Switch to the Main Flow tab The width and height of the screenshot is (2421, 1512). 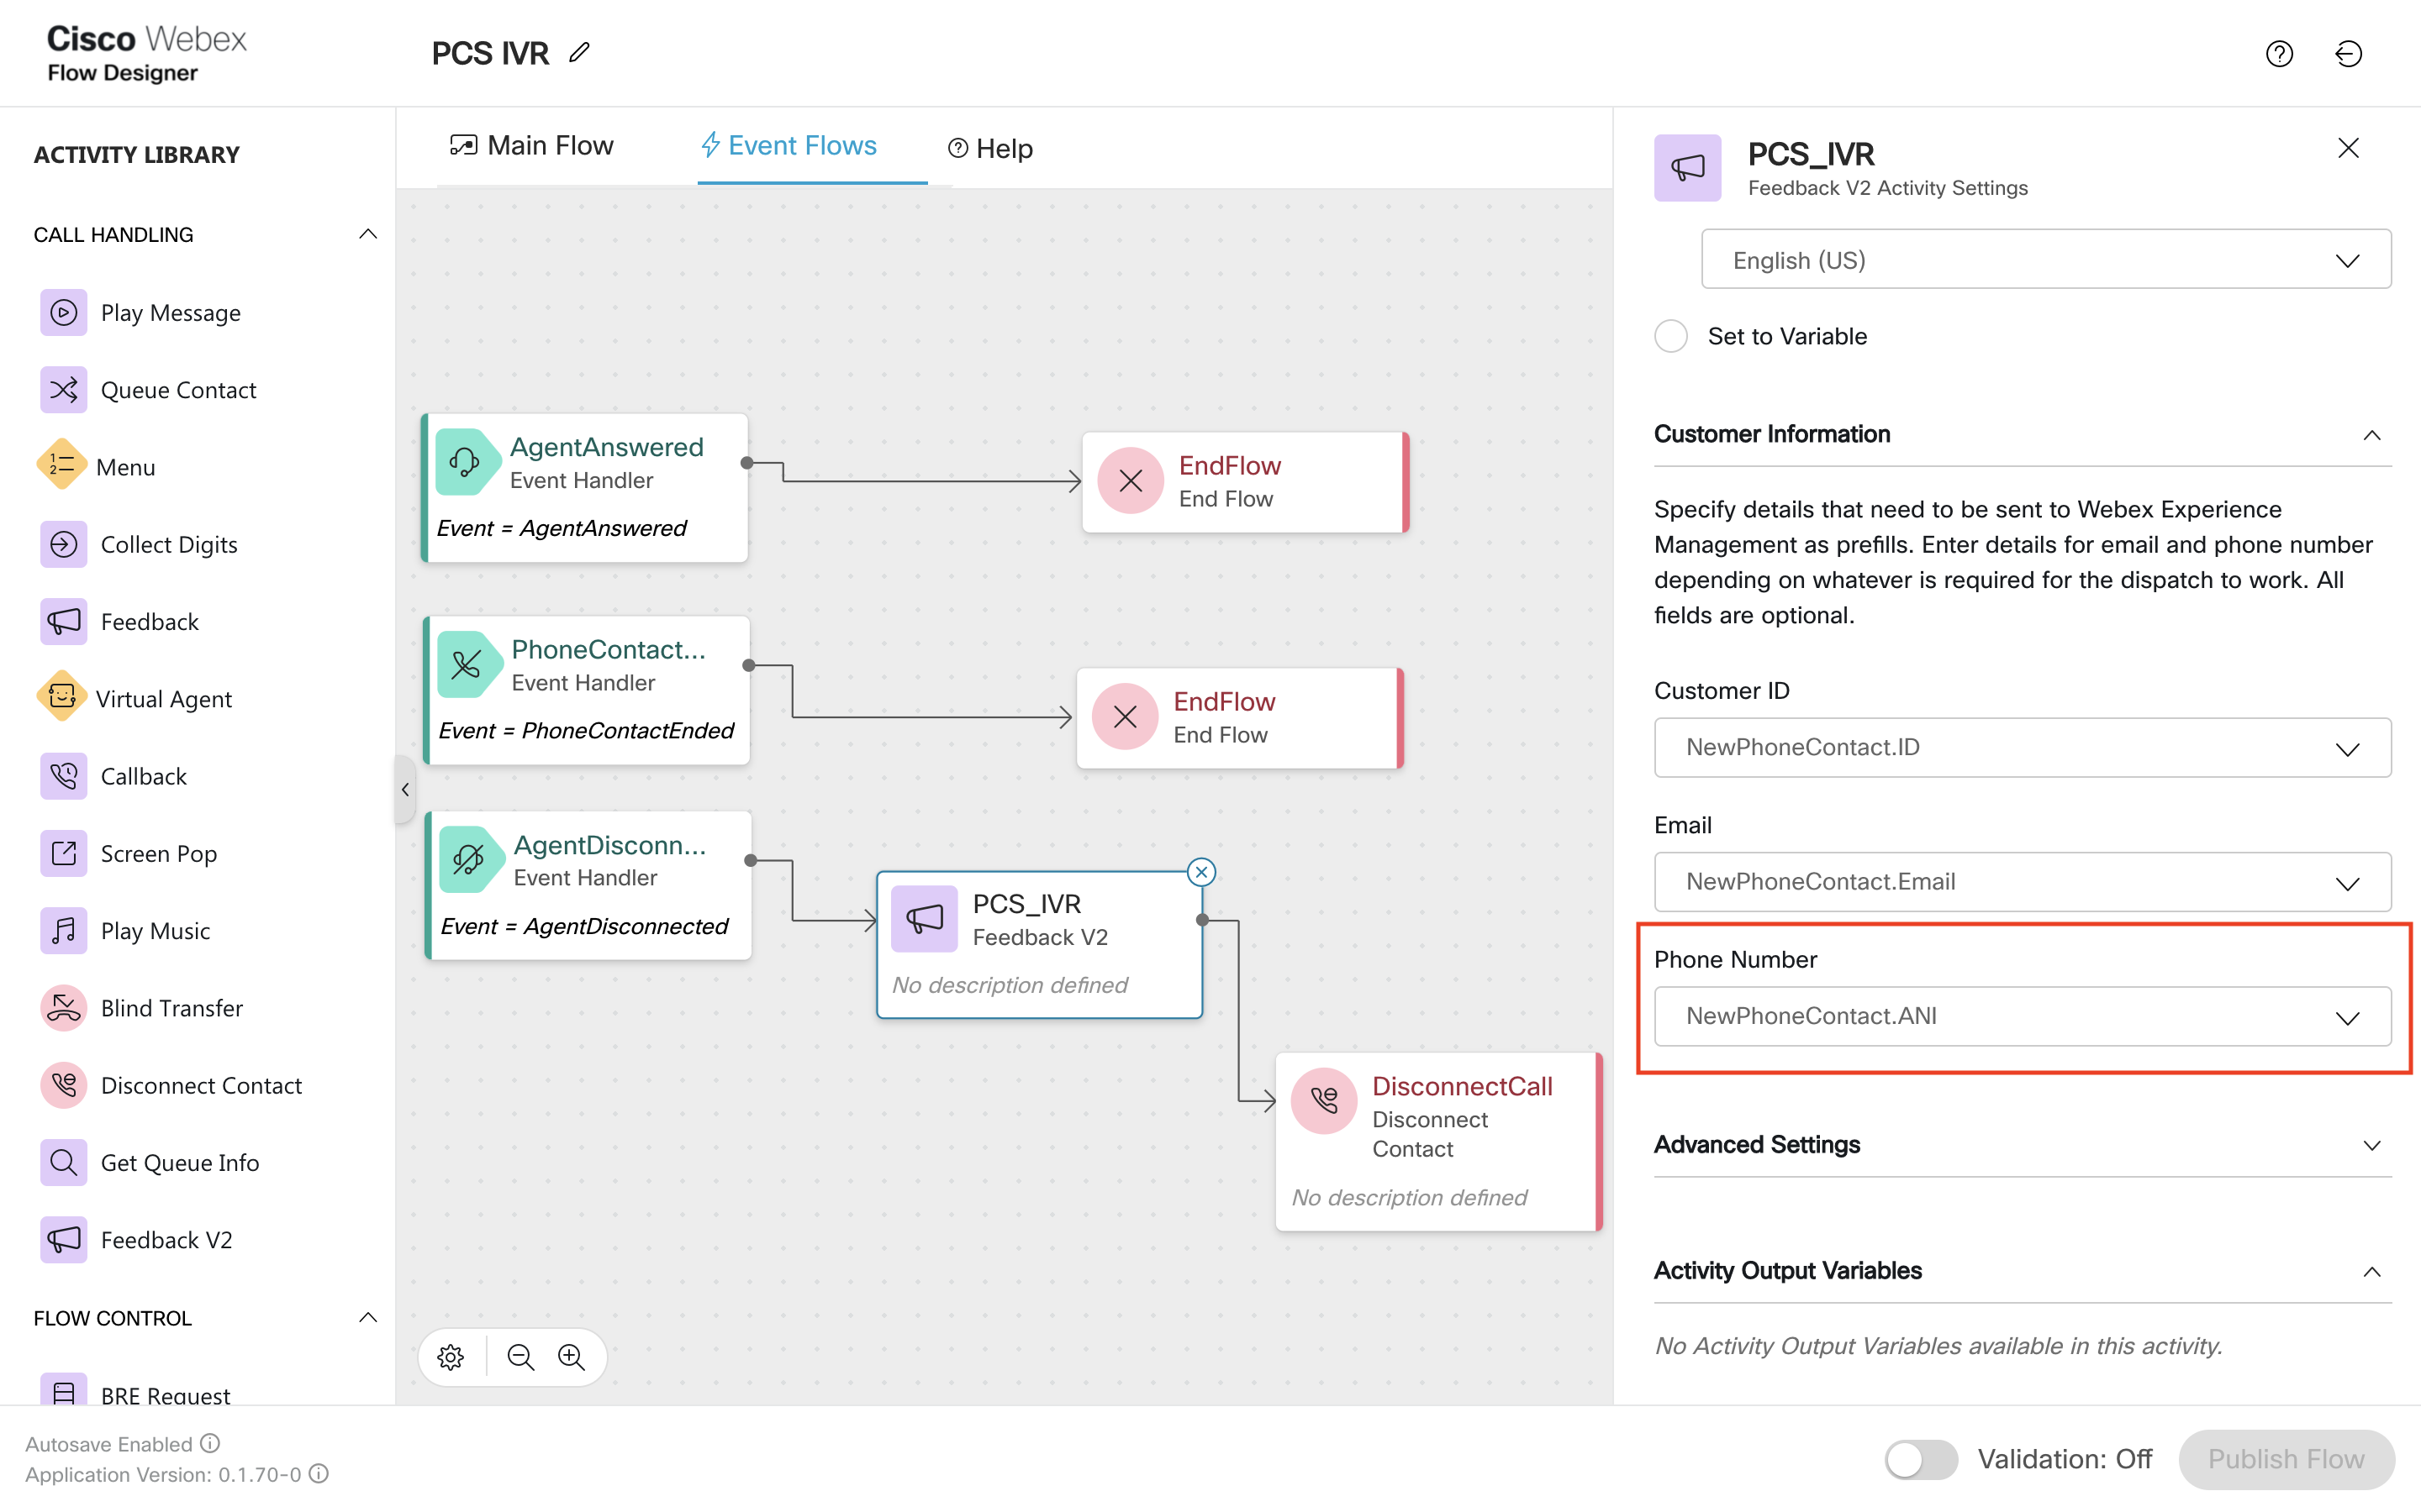point(531,146)
